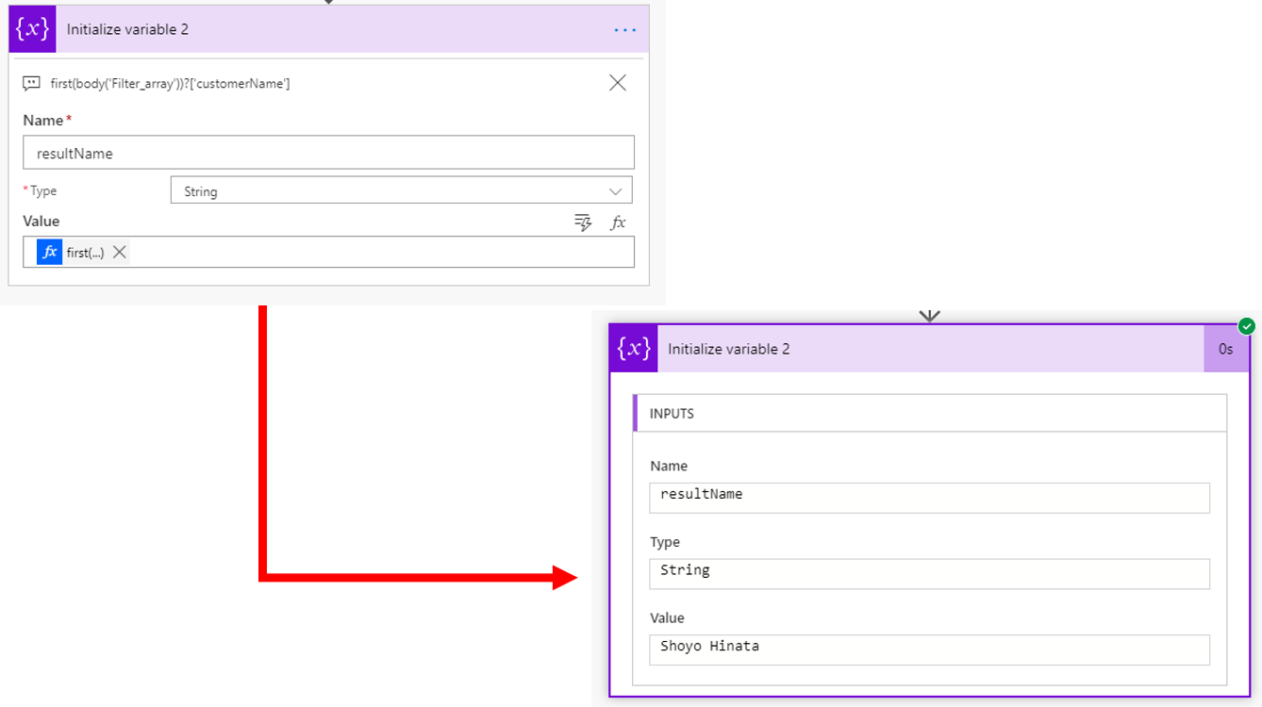
Task: Click the variable icon on the run-result card
Action: 634,349
